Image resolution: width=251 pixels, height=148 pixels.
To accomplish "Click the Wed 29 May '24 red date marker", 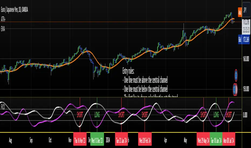I will tap(203, 139).
